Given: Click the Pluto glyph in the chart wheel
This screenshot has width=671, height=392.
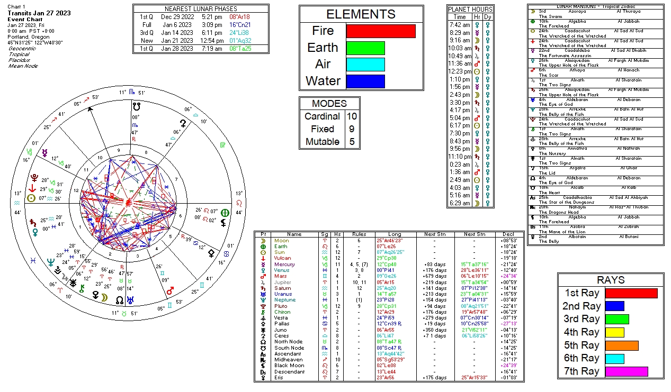Looking at the screenshot, I should tap(34, 178).
